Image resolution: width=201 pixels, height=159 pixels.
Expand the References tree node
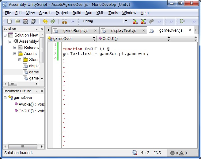(15, 47)
